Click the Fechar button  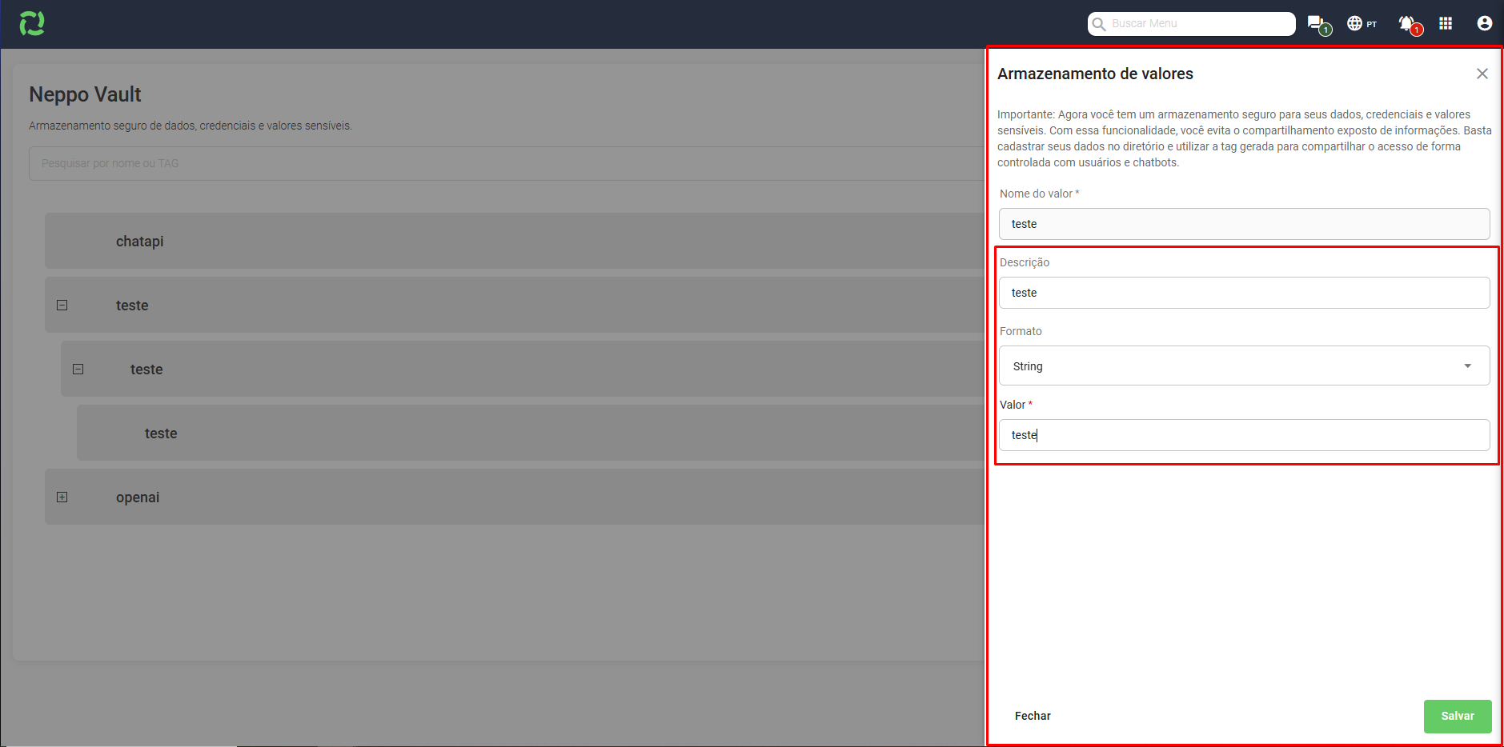(x=1033, y=716)
